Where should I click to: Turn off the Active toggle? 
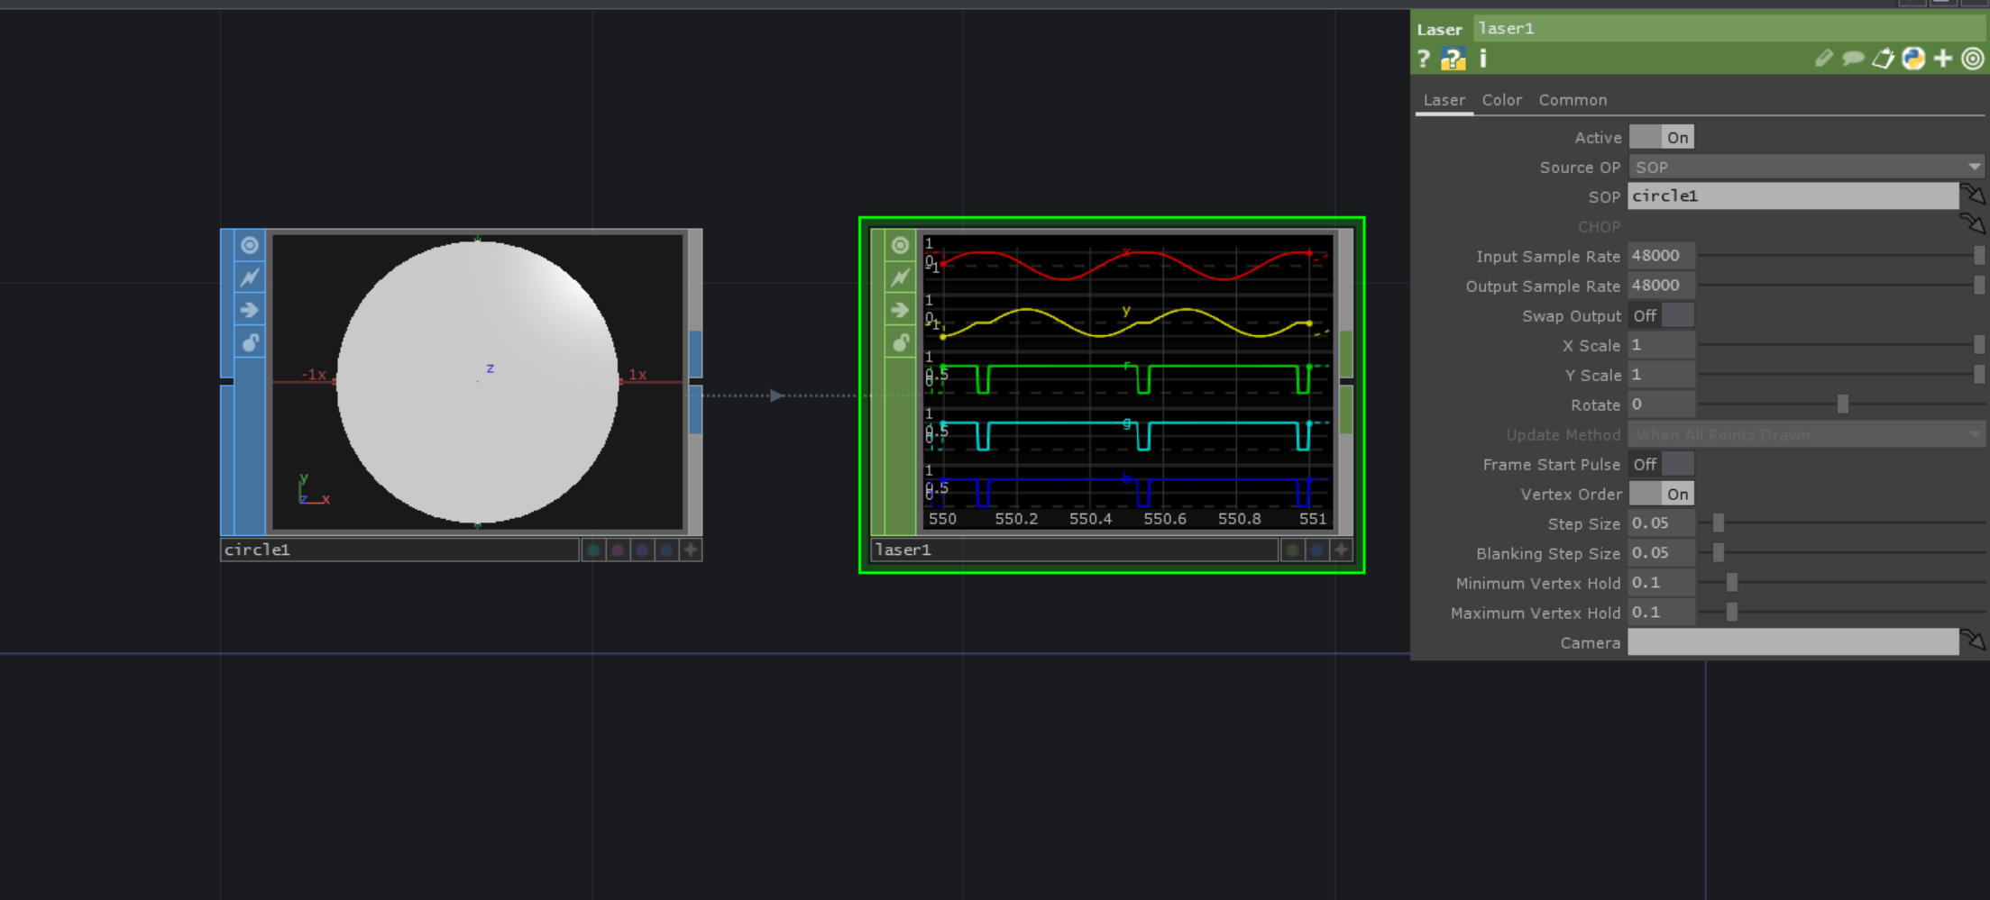[x=1661, y=138]
